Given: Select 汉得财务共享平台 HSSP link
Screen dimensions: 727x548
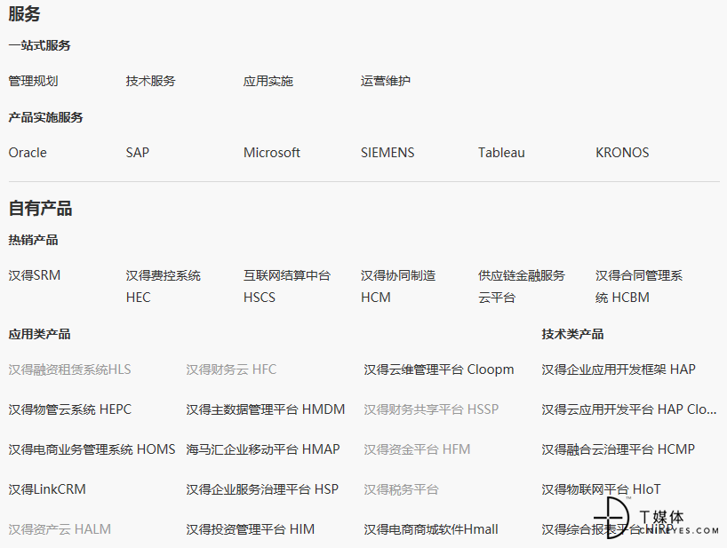Looking at the screenshot, I should coord(431,409).
